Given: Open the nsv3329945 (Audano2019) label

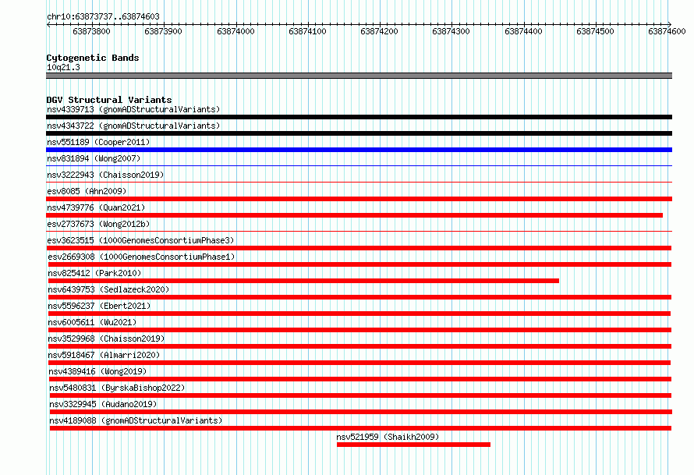Looking at the screenshot, I should [x=103, y=404].
